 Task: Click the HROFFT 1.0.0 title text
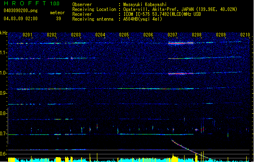coord(32,3)
